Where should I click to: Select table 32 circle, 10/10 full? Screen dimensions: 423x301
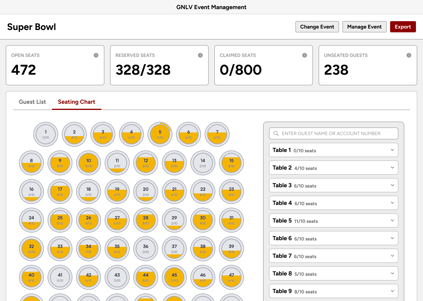31,249
